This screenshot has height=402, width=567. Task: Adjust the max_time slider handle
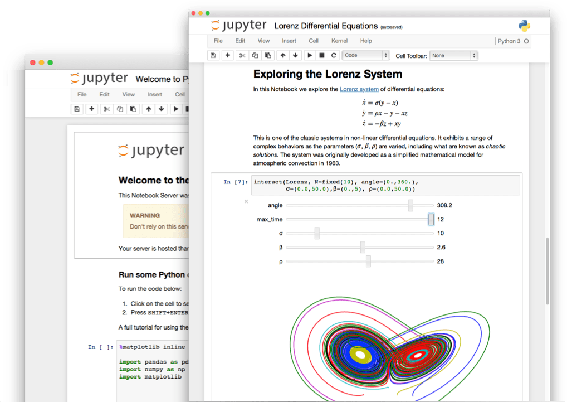coord(431,219)
